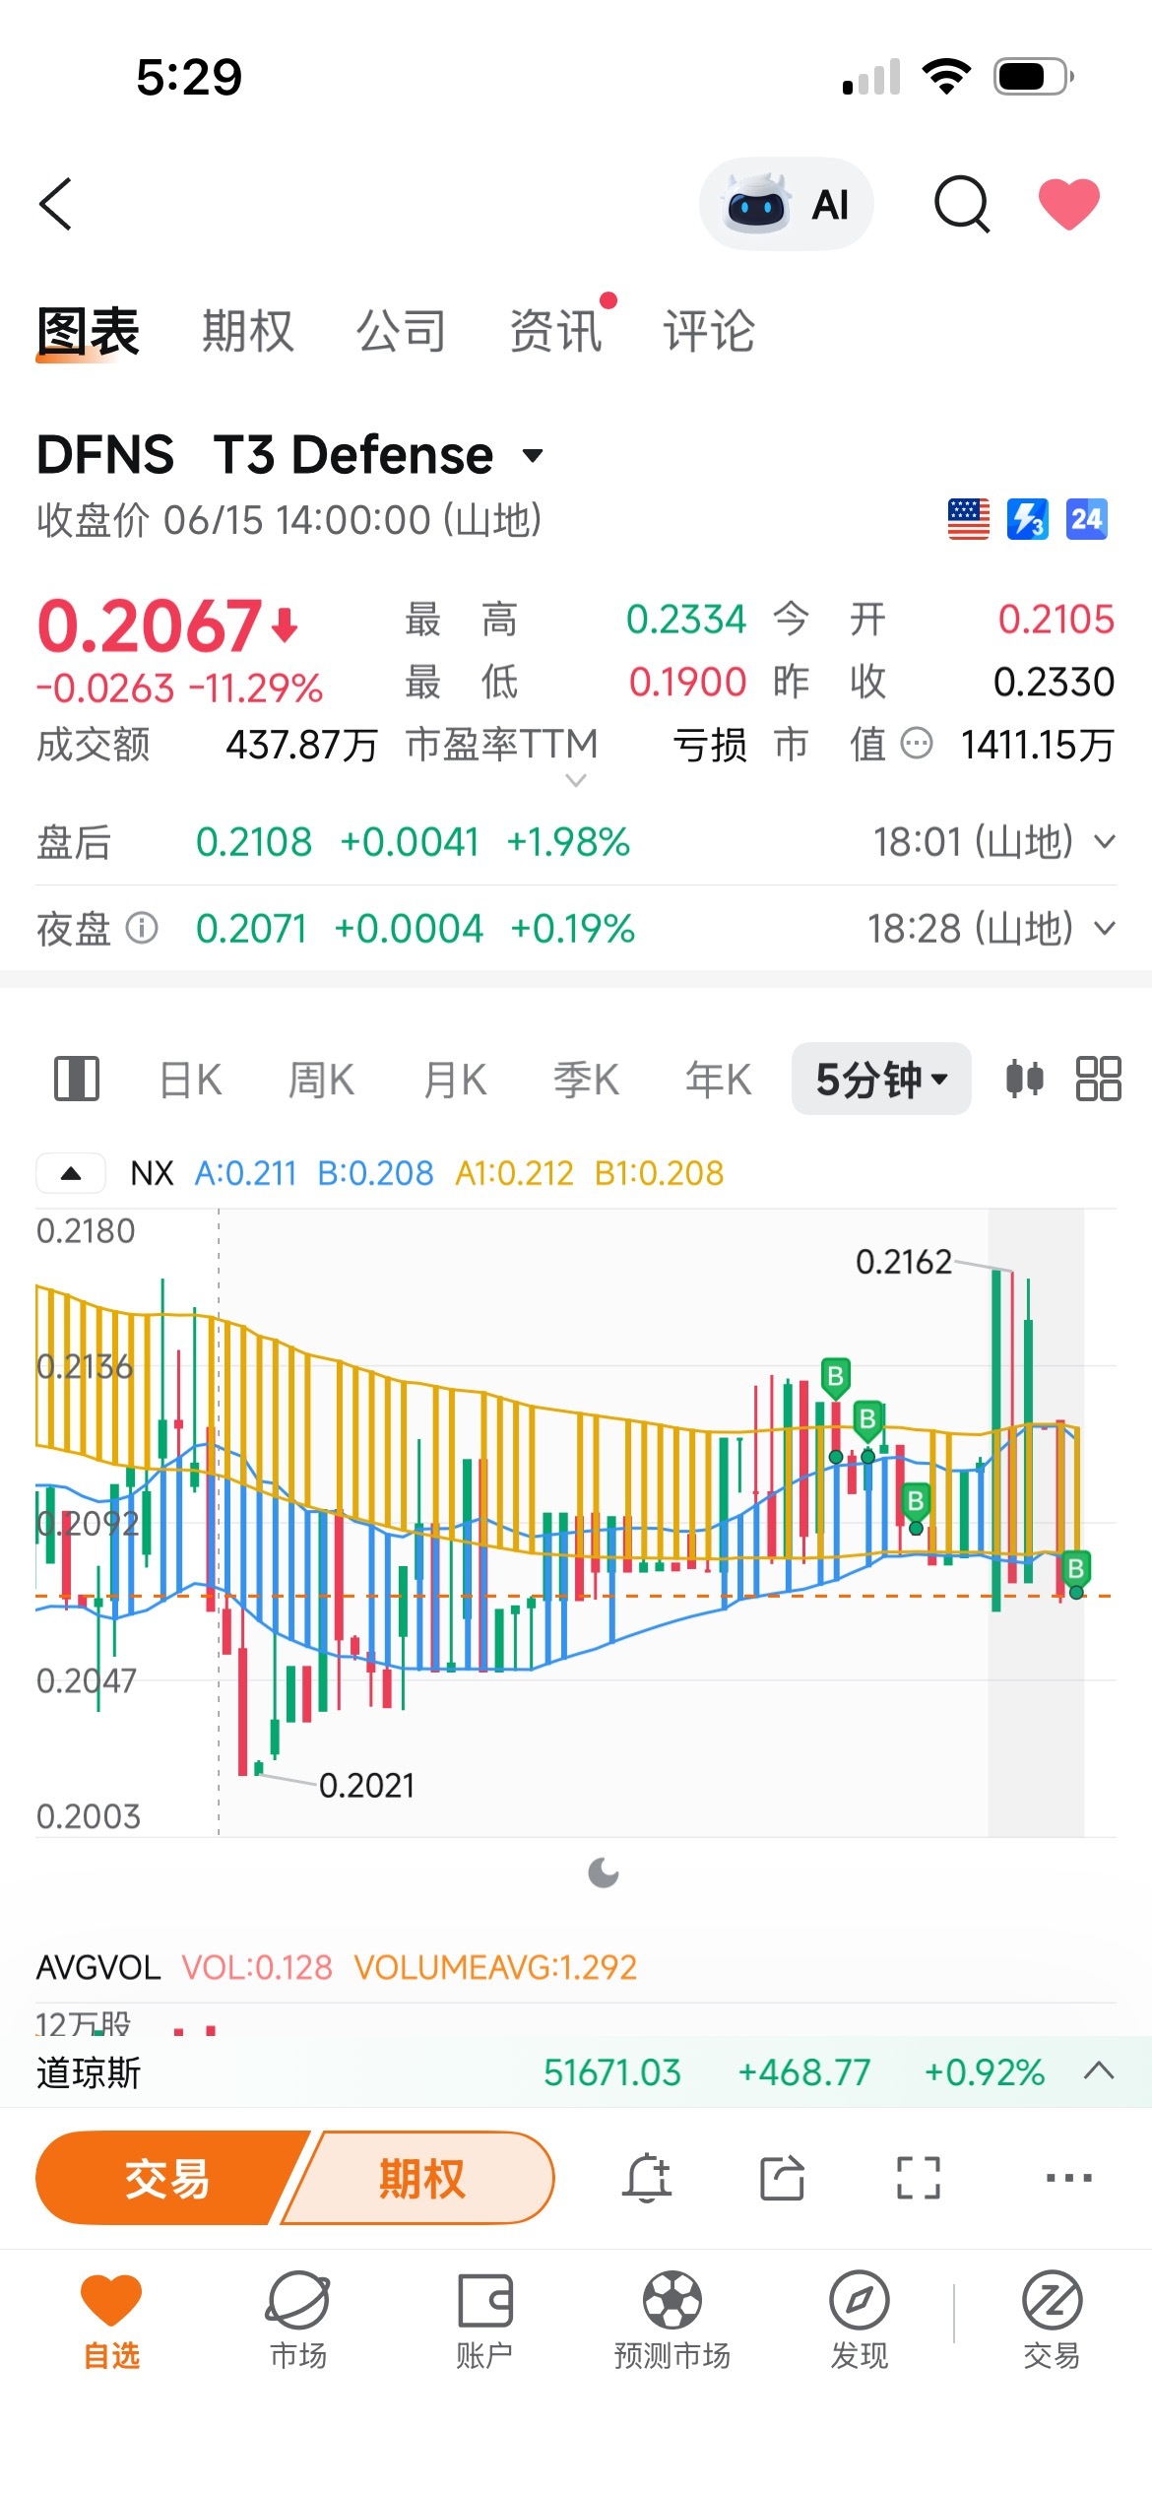This screenshot has height=2494, width=1152.
Task: Open candlestick chart style settings icon
Action: [x=1025, y=1079]
